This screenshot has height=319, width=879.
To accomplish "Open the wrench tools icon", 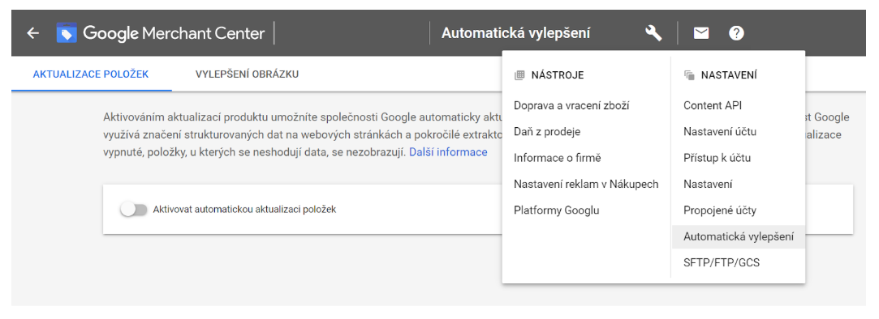I will pos(653,33).
